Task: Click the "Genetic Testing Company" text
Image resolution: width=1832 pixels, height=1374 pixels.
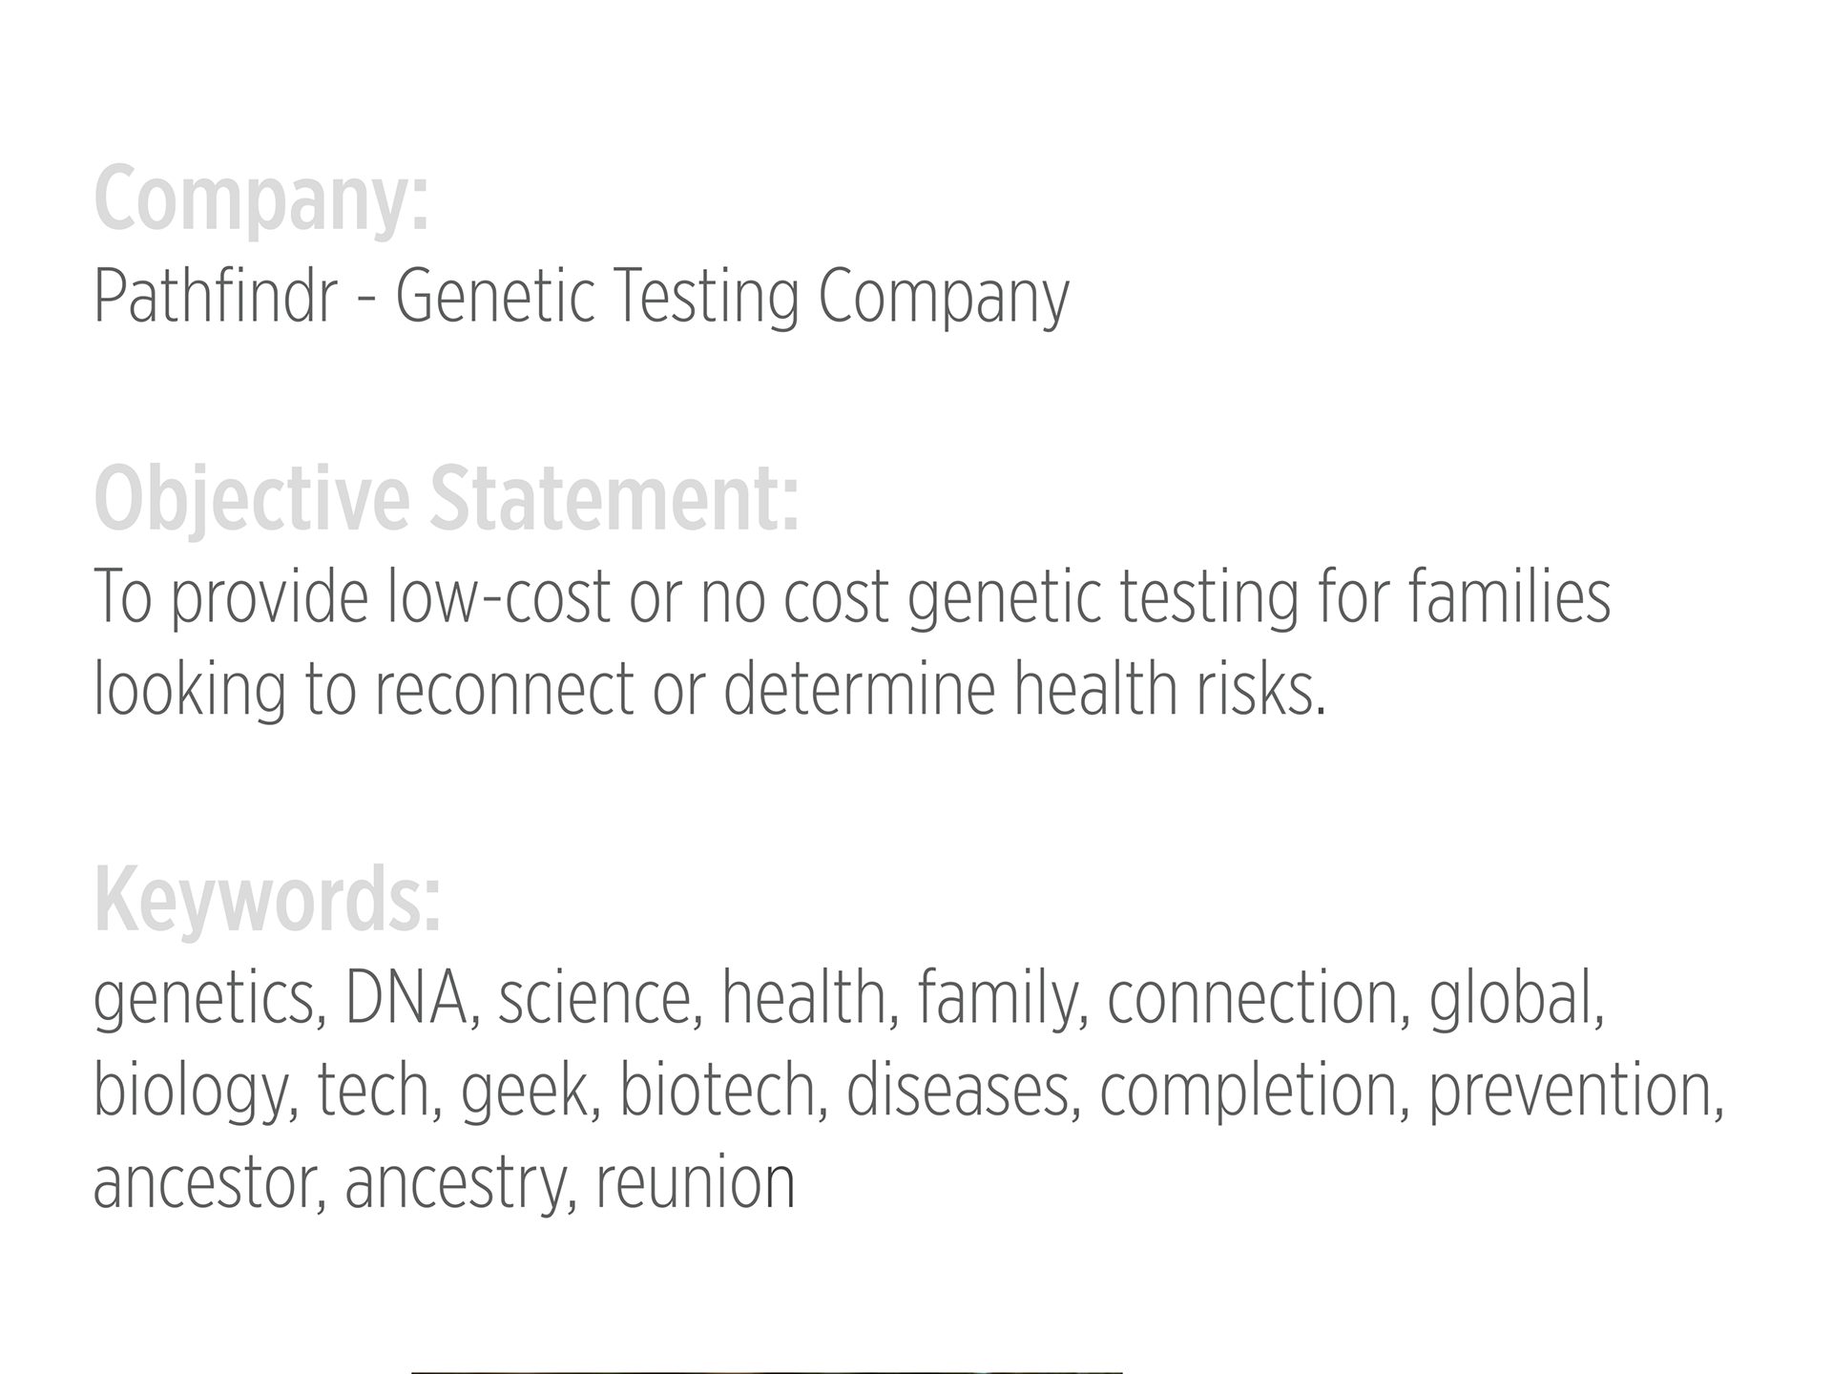Action: (x=732, y=297)
